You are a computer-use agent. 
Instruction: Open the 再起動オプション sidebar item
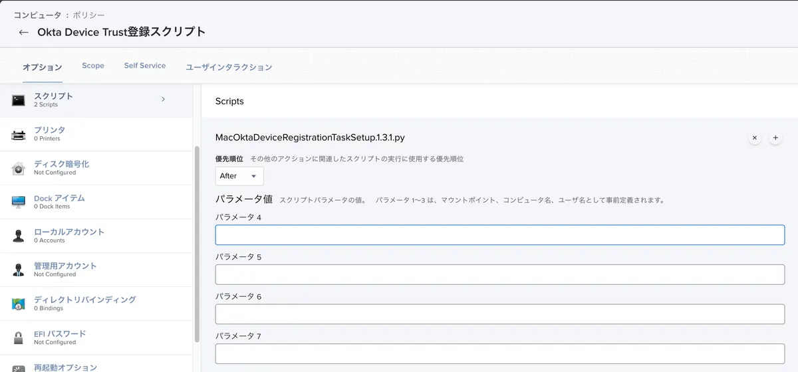pos(65,367)
